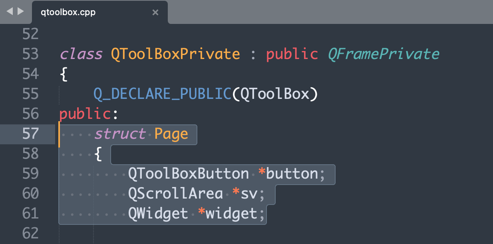Click line number 62 in the gutter
The width and height of the screenshot is (493, 244).
pyautogui.click(x=30, y=233)
